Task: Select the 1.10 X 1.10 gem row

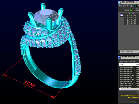Action: tap(131, 18)
